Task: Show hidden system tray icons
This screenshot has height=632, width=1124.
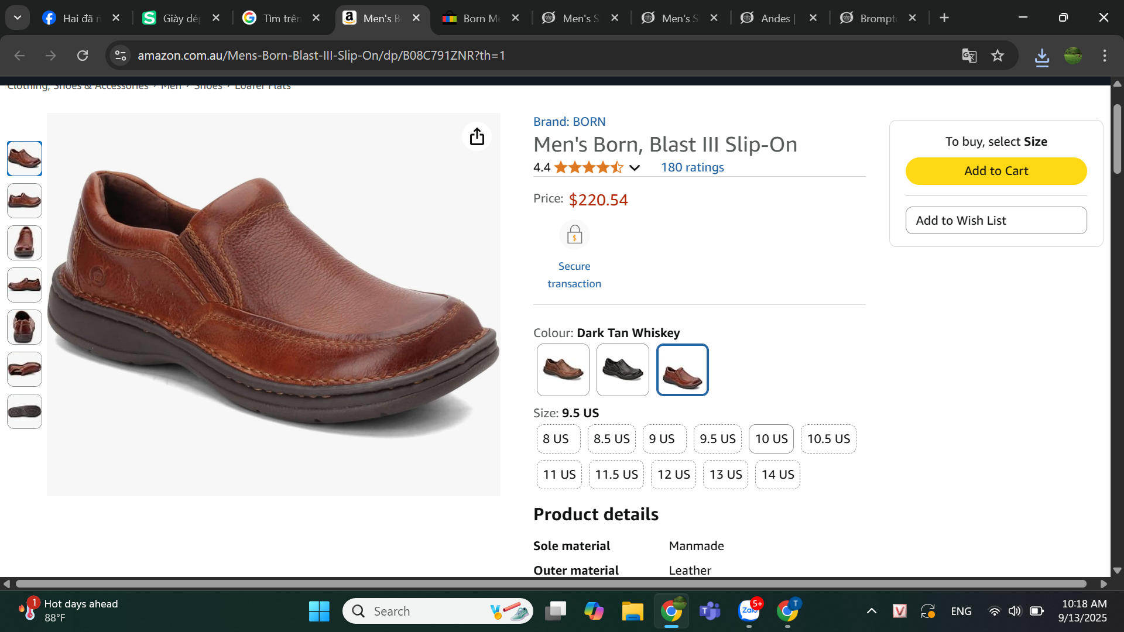Action: point(871,611)
